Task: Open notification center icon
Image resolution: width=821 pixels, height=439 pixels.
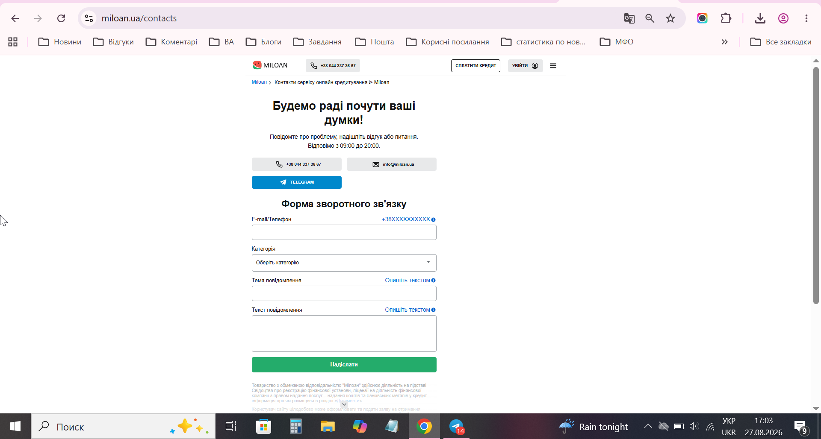Action: (x=800, y=427)
